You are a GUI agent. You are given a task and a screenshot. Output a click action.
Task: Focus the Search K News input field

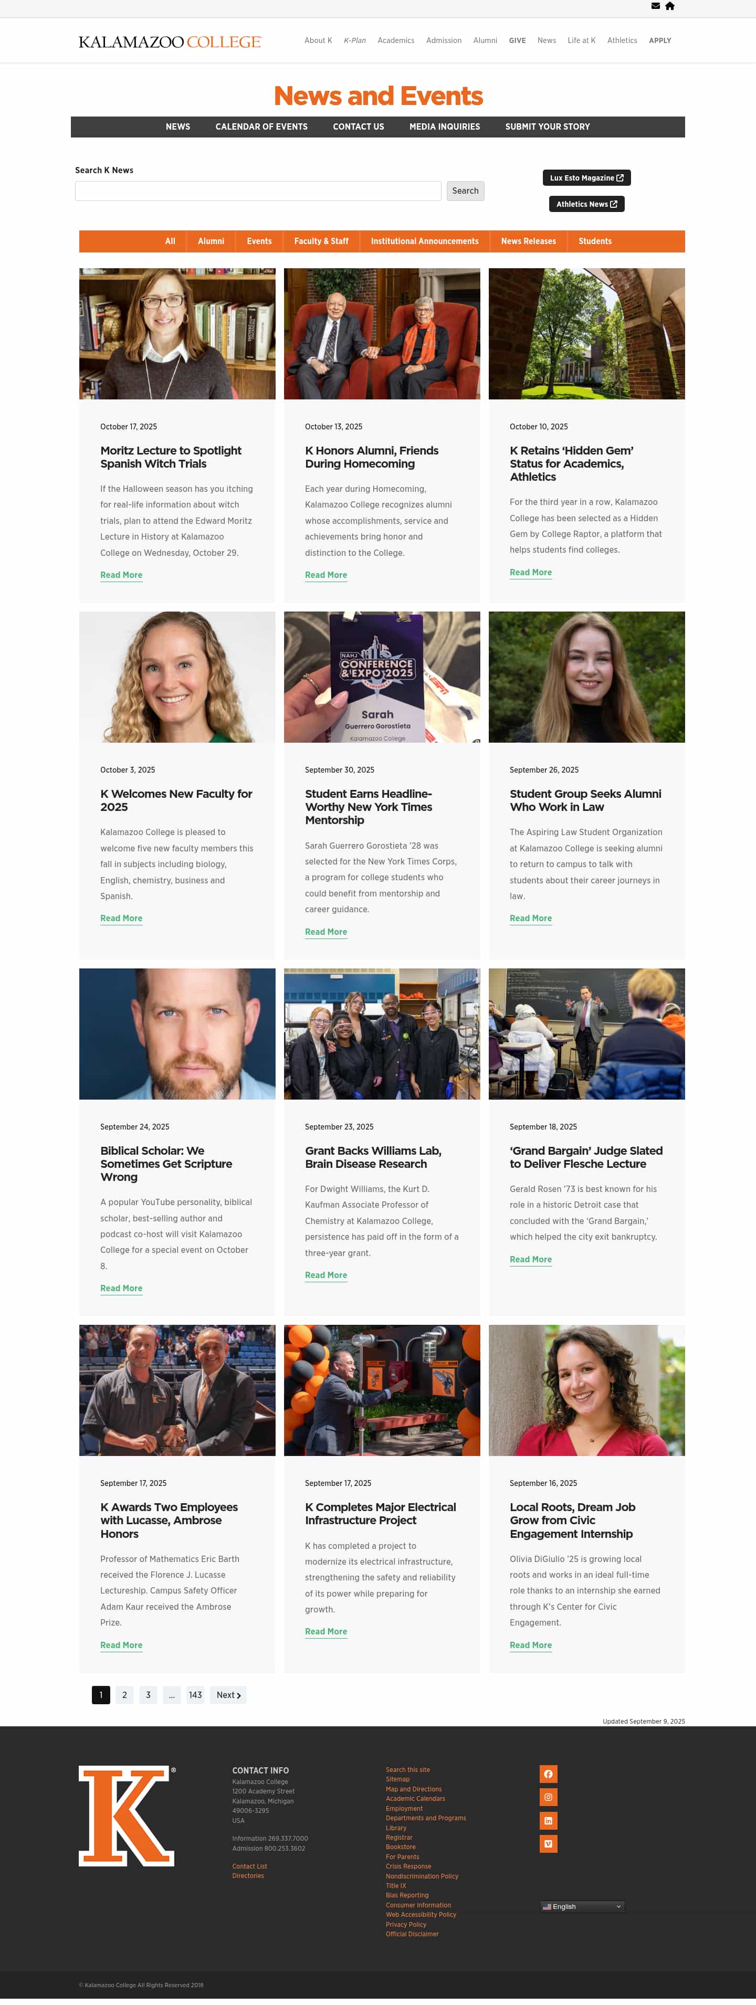tap(258, 191)
